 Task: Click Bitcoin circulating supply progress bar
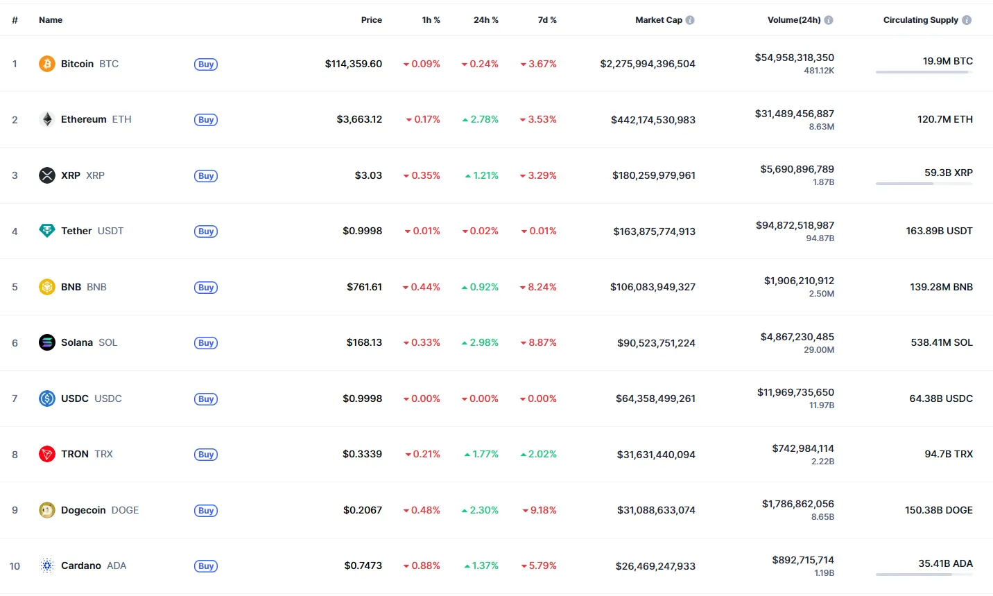(924, 72)
